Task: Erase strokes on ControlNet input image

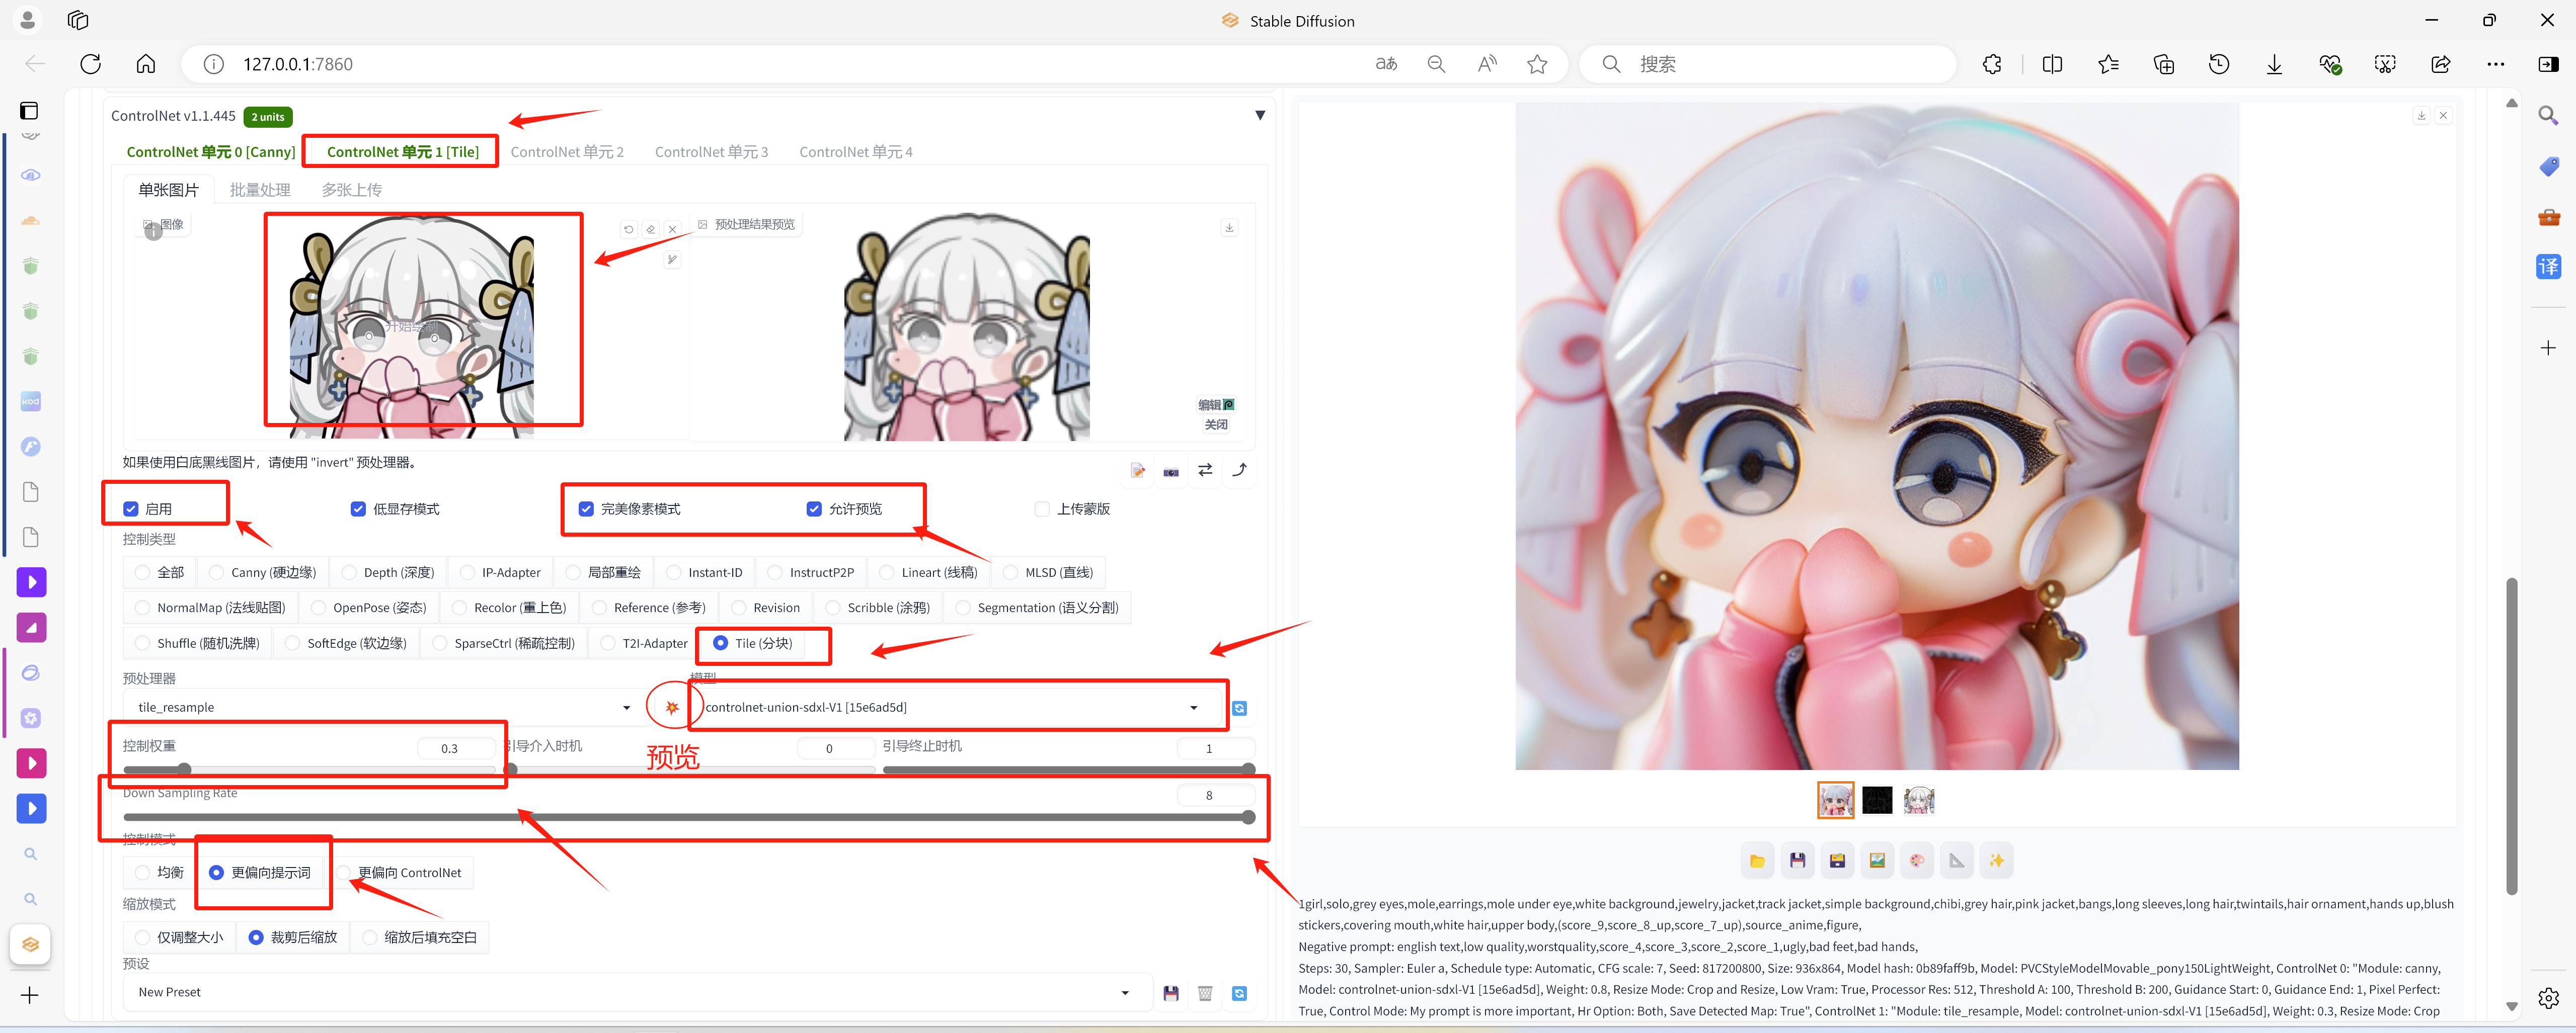Action: [651, 229]
